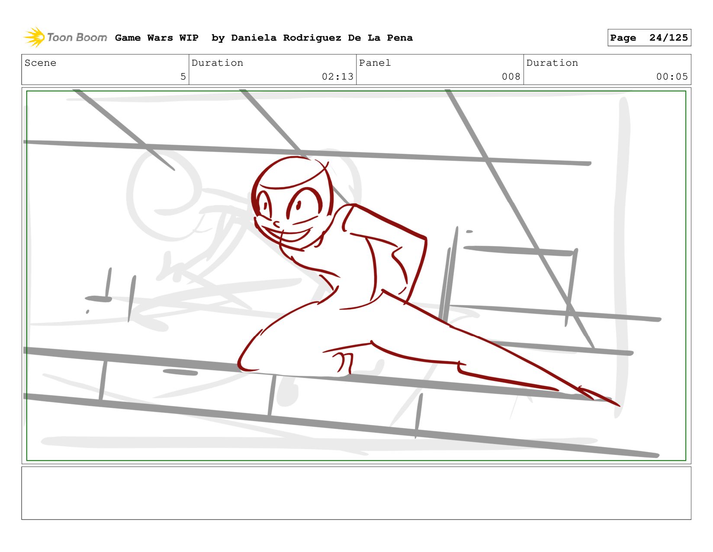Click the storyboard panel drawing of the character
Image resolution: width=713 pixels, height=552 pixels.
coord(356,276)
